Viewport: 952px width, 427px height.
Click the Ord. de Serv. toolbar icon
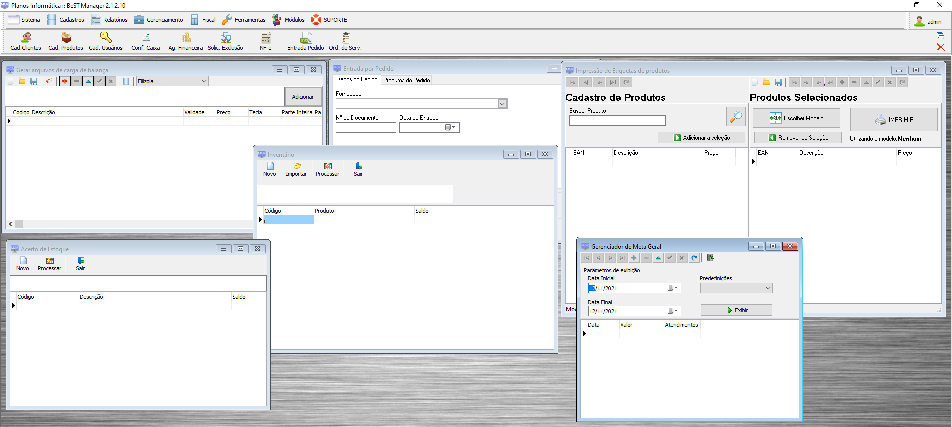tap(345, 41)
